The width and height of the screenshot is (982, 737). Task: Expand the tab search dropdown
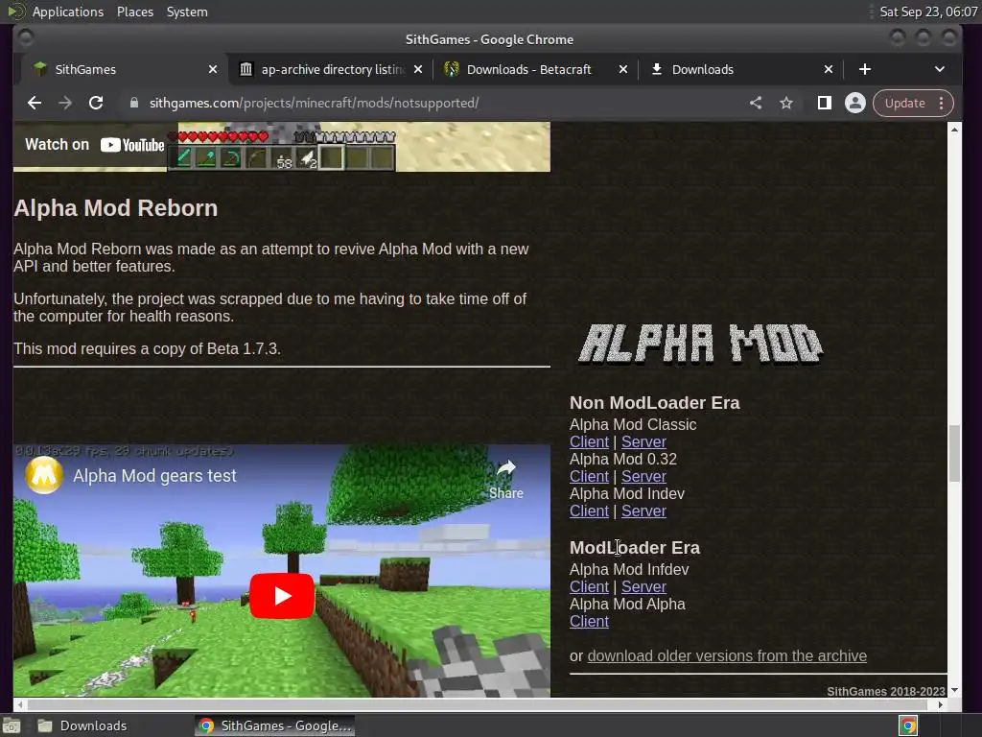[940, 69]
